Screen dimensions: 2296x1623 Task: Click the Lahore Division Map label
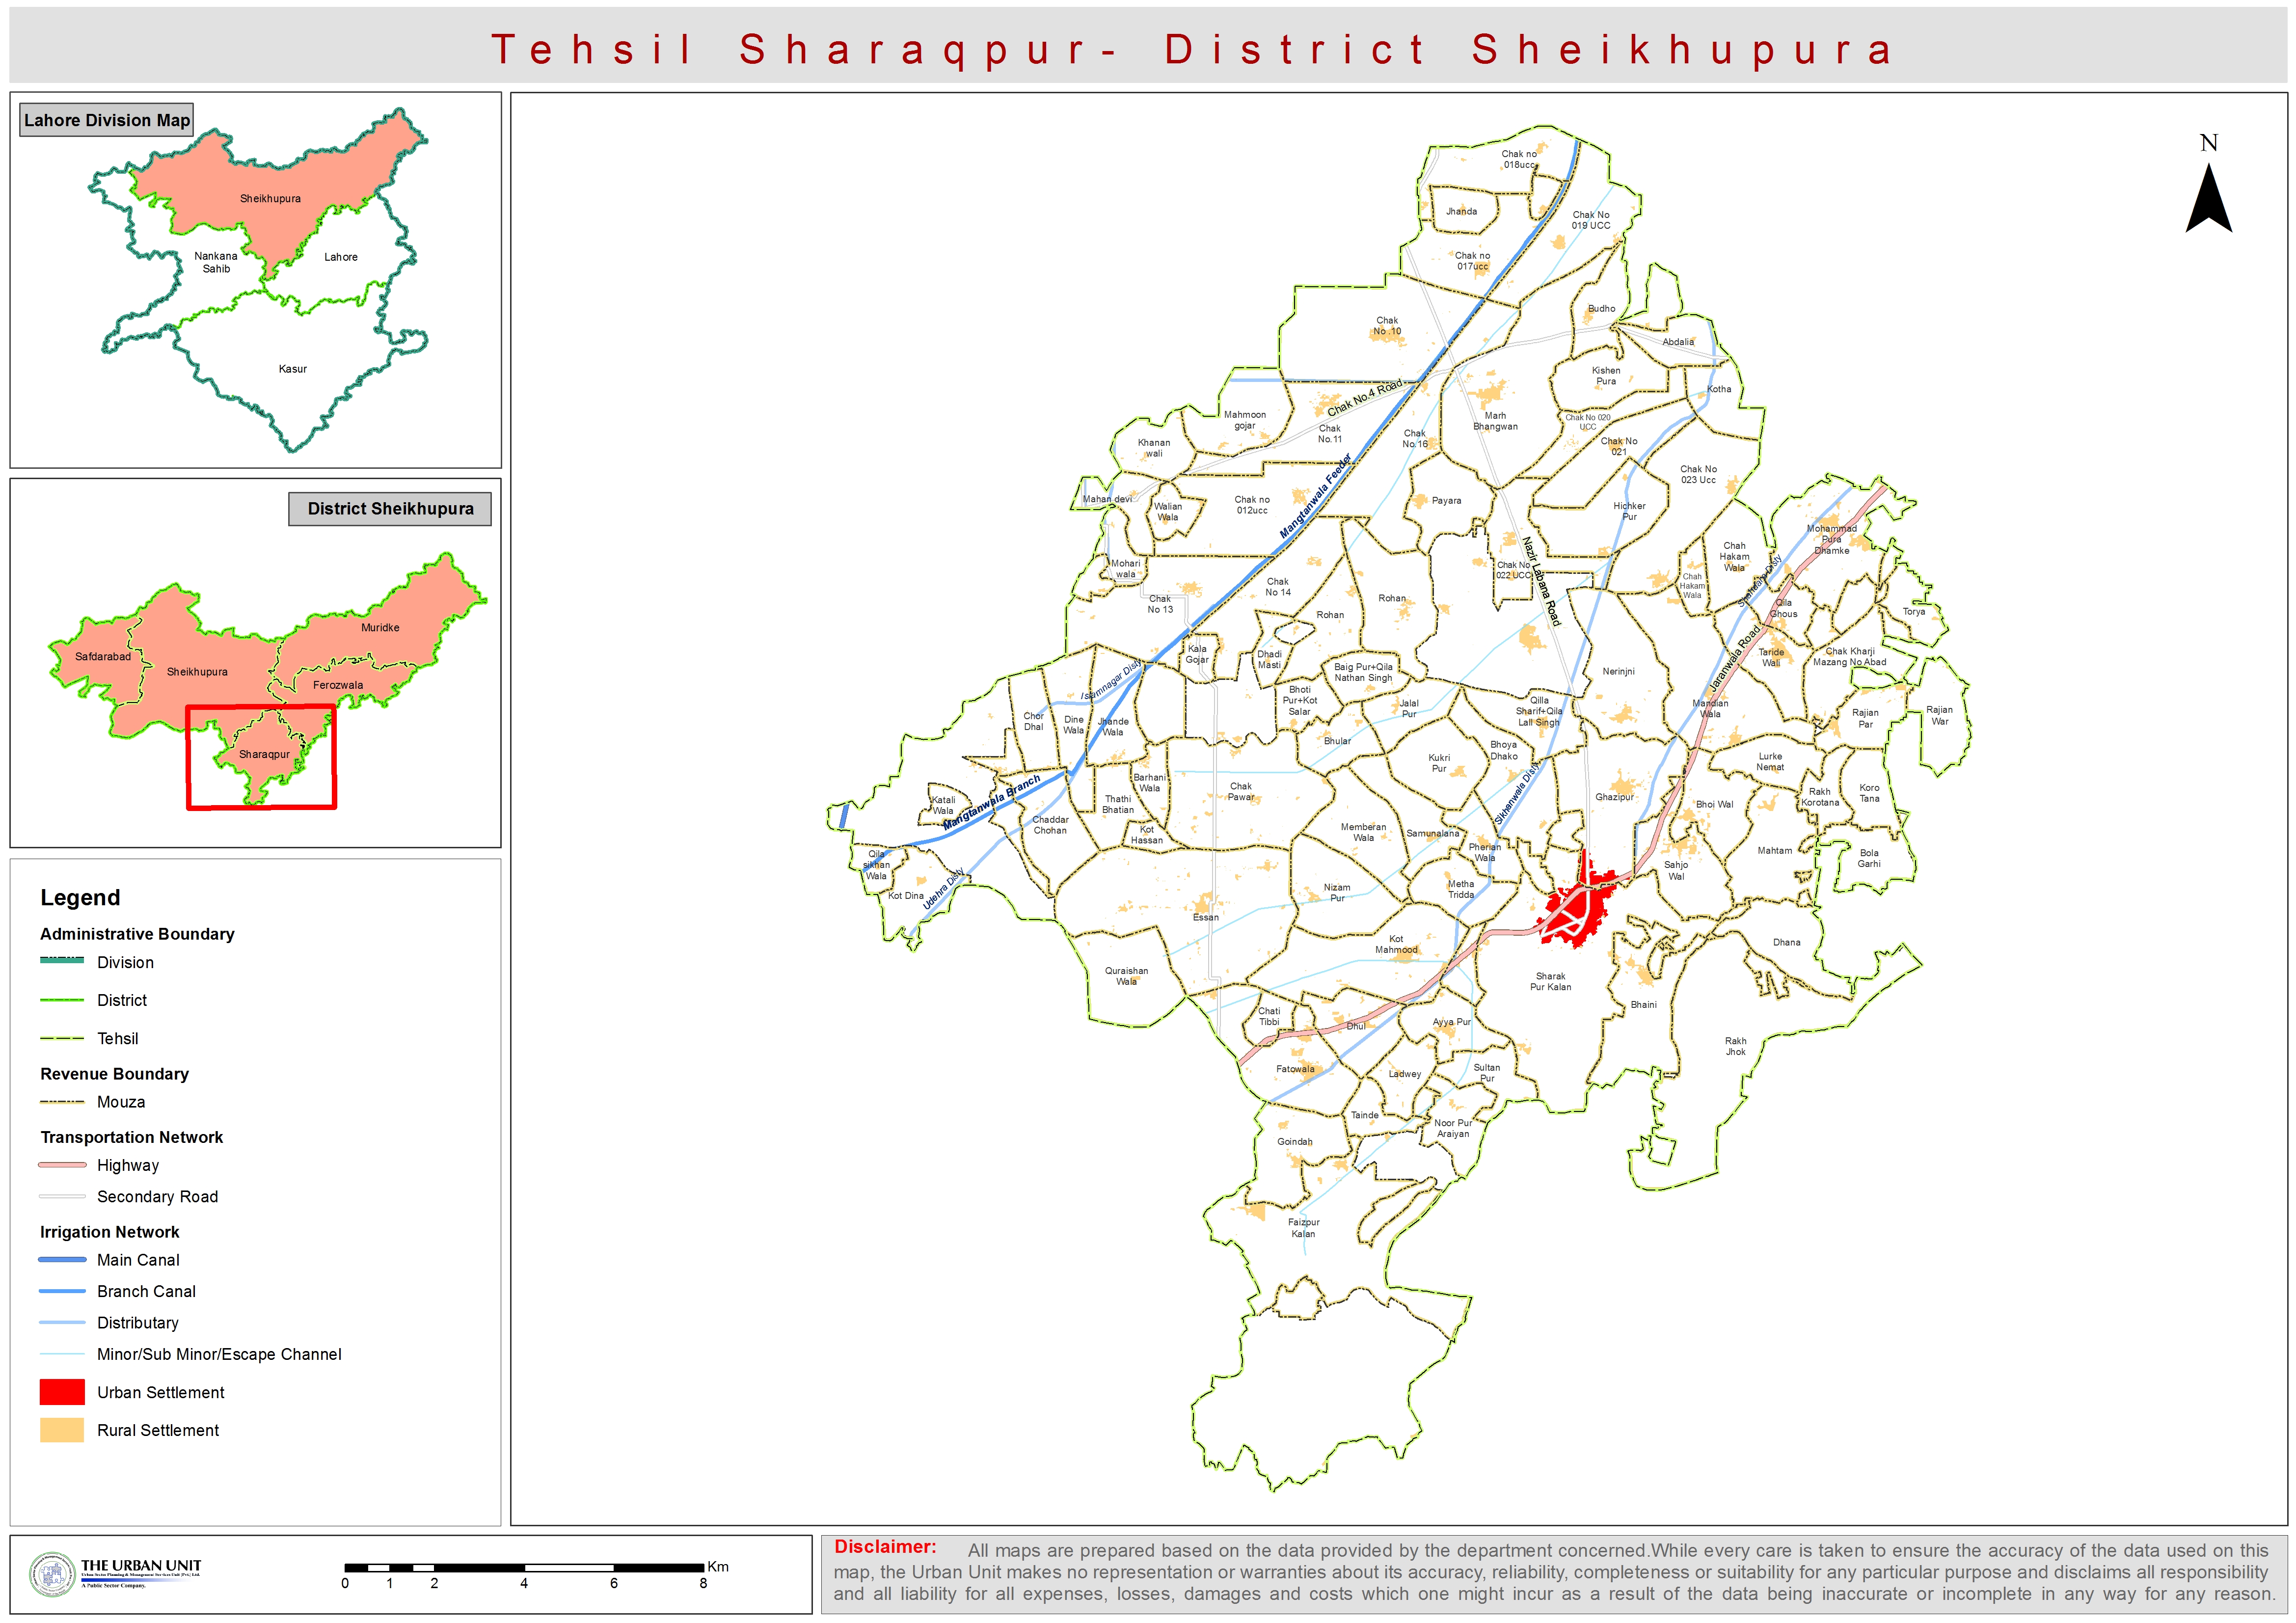click(106, 120)
